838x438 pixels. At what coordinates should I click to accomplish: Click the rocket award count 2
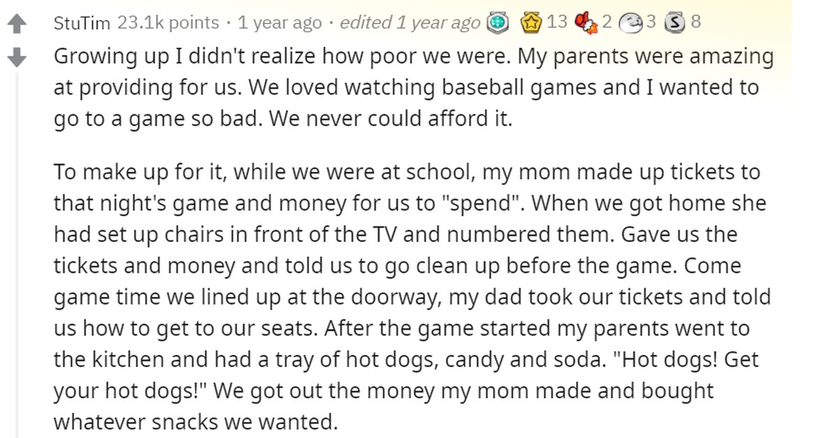[606, 22]
